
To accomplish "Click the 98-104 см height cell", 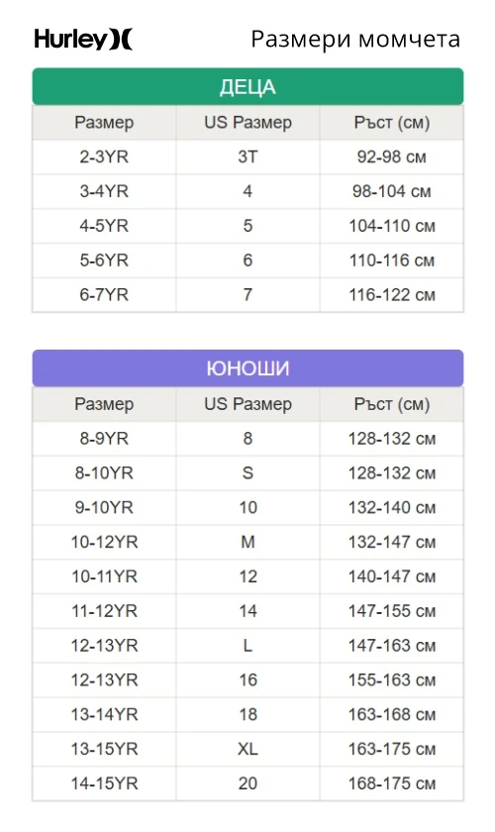I will pyautogui.click(x=391, y=191).
